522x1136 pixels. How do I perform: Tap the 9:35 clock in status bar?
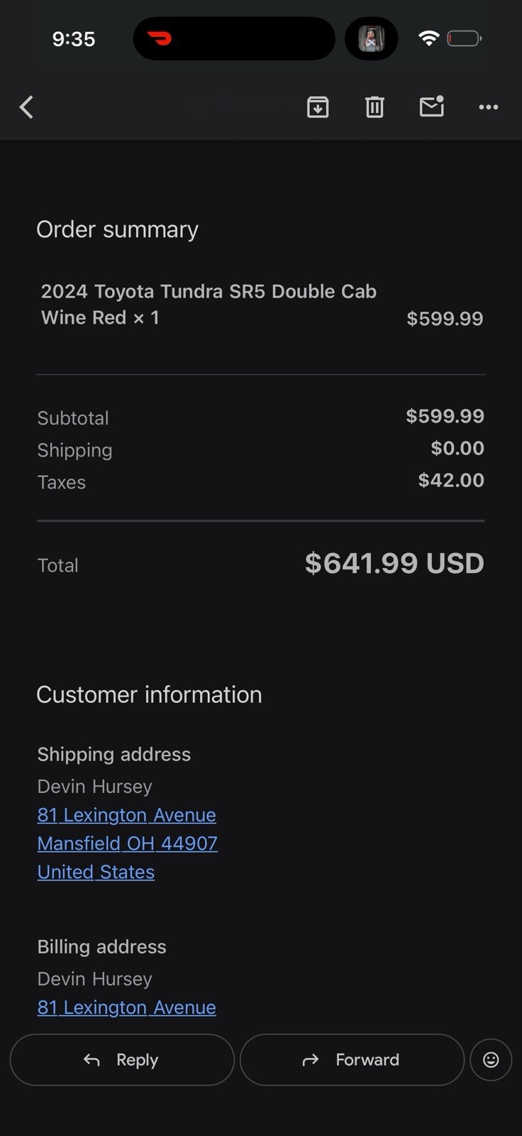[x=74, y=39]
